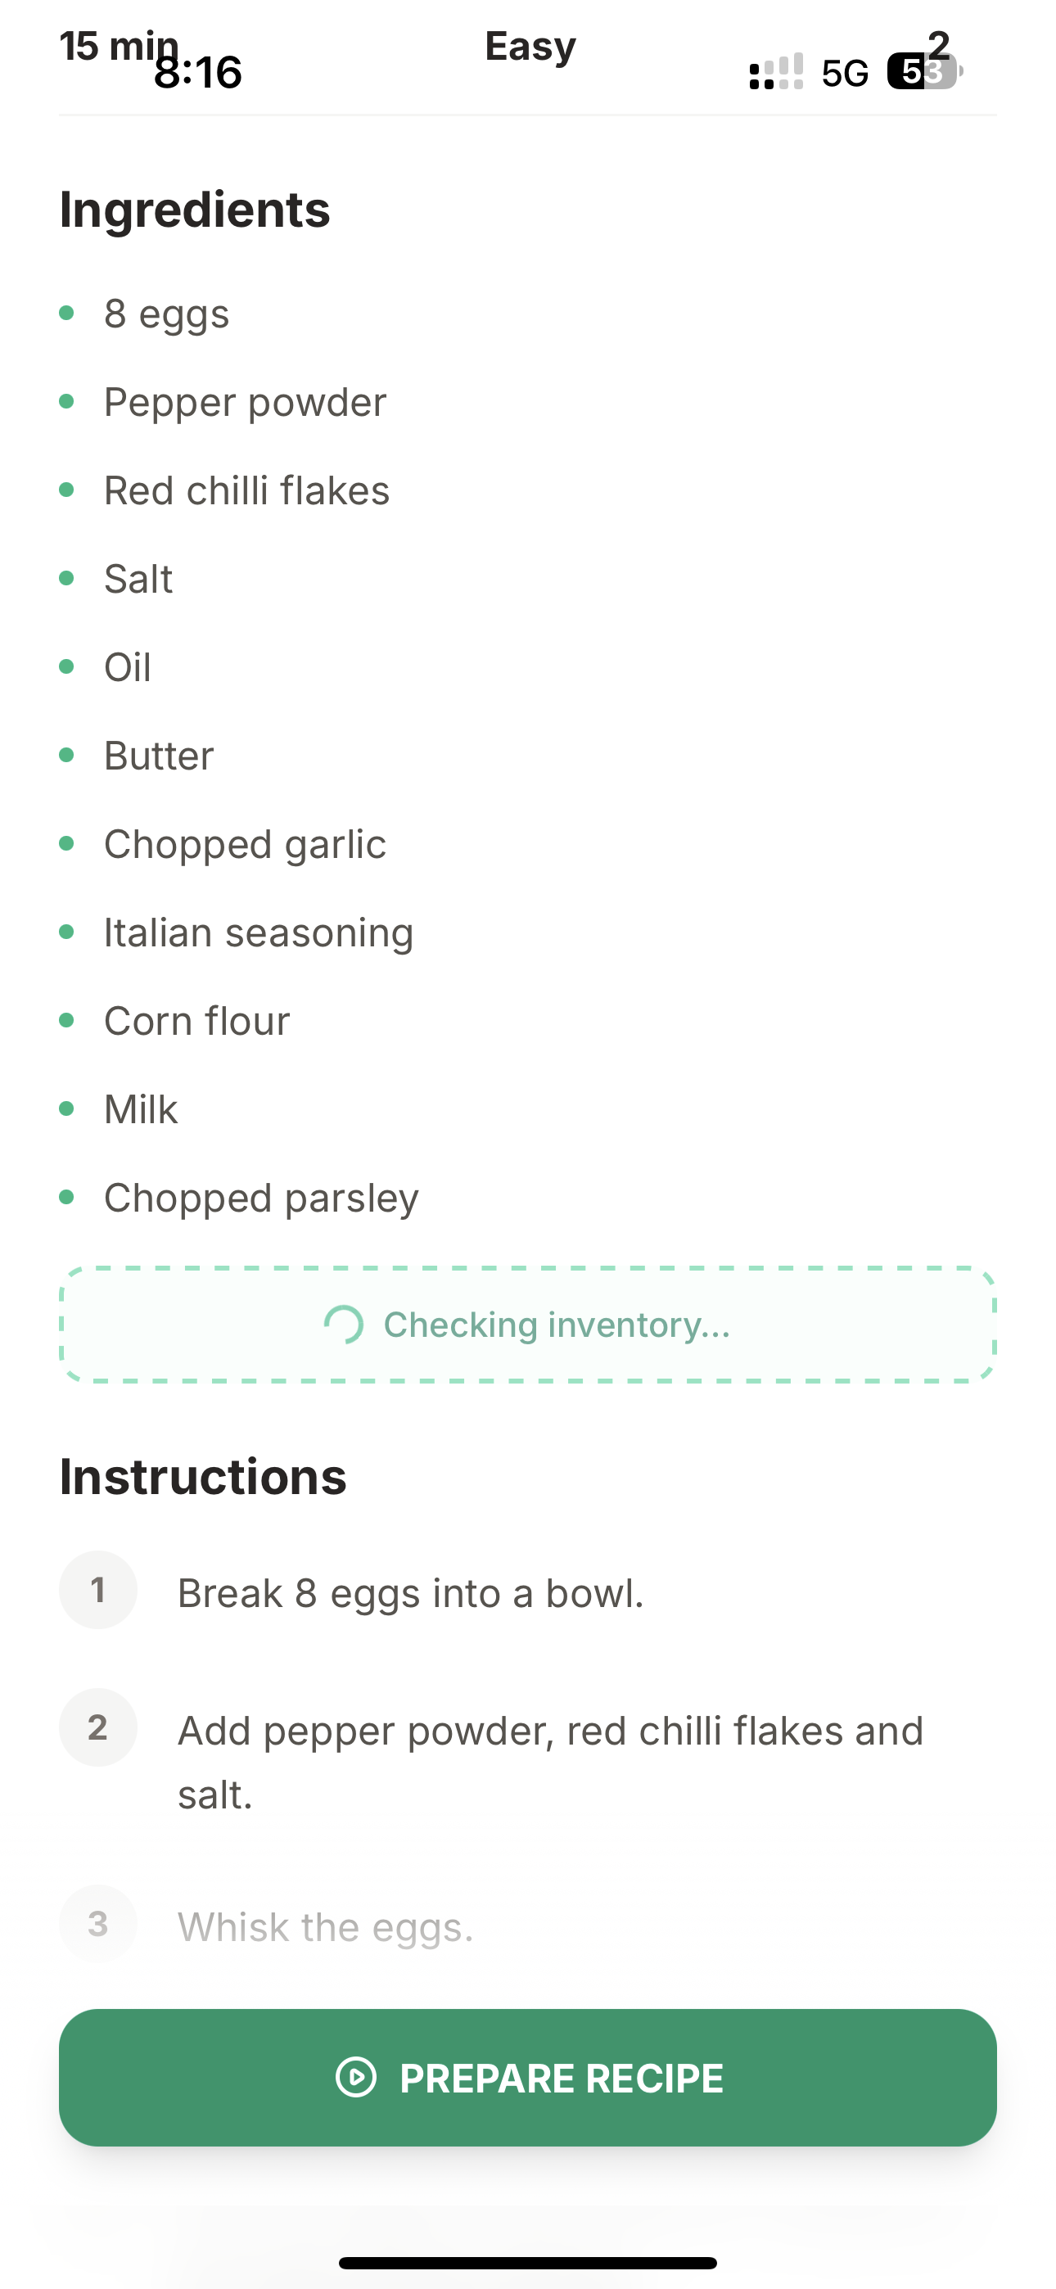1056x2289 pixels.
Task: Tap the Easy difficulty label
Action: click(530, 46)
